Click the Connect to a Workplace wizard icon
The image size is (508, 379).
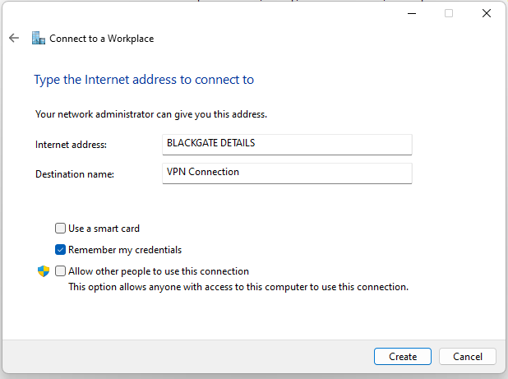pyautogui.click(x=39, y=38)
